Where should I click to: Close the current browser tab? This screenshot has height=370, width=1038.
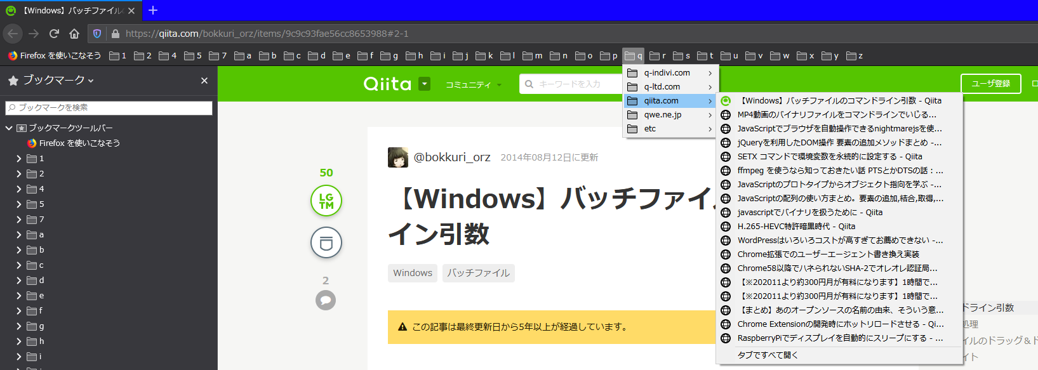click(x=131, y=11)
